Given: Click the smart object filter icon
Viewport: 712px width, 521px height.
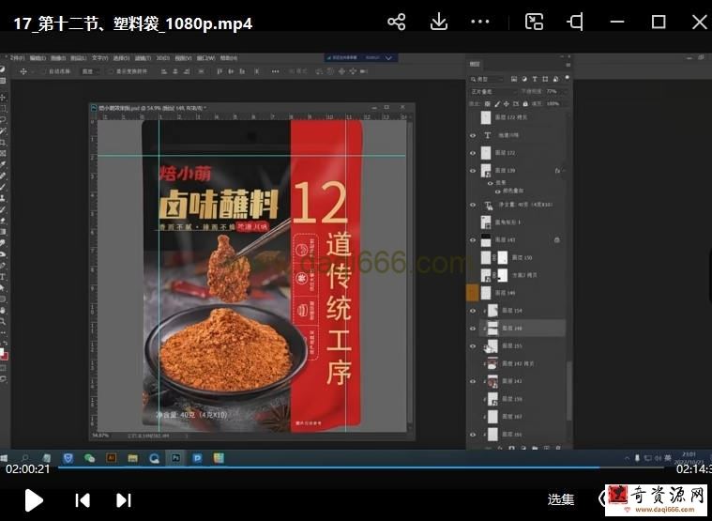Looking at the screenshot, I should click(555, 79).
